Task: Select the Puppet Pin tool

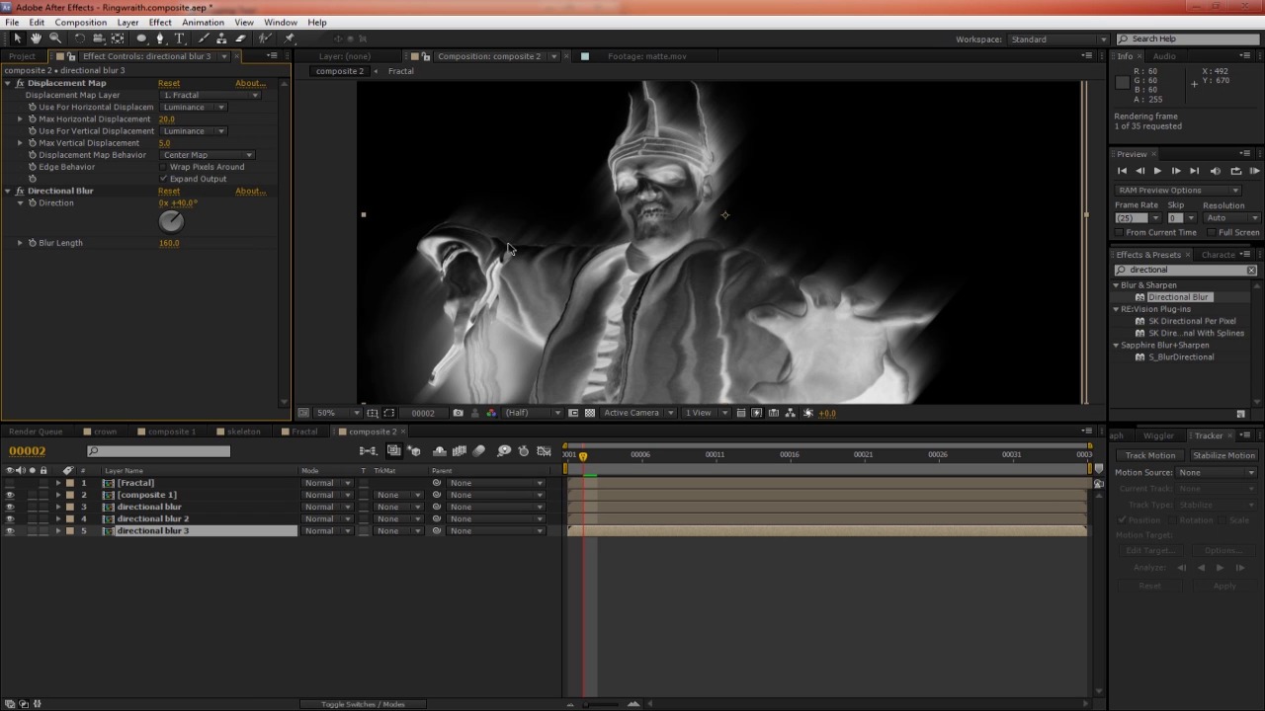Action: point(290,39)
